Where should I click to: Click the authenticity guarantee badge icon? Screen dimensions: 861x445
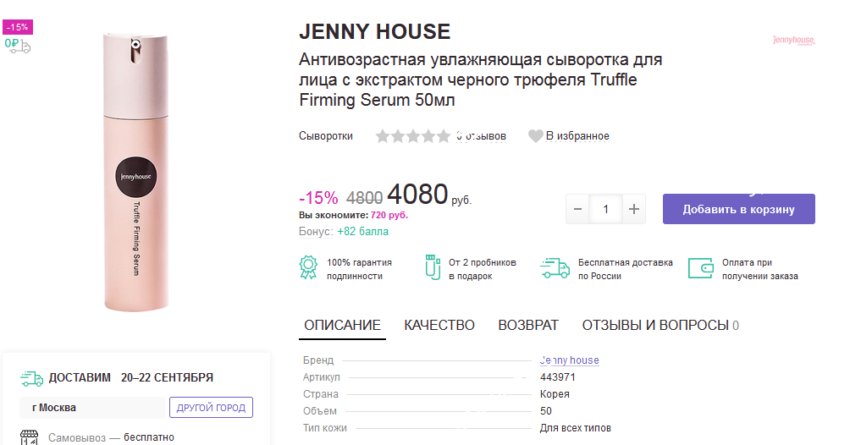point(309,268)
